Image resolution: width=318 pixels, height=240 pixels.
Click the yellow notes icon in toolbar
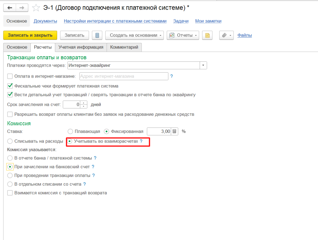pyautogui.click(x=207, y=35)
